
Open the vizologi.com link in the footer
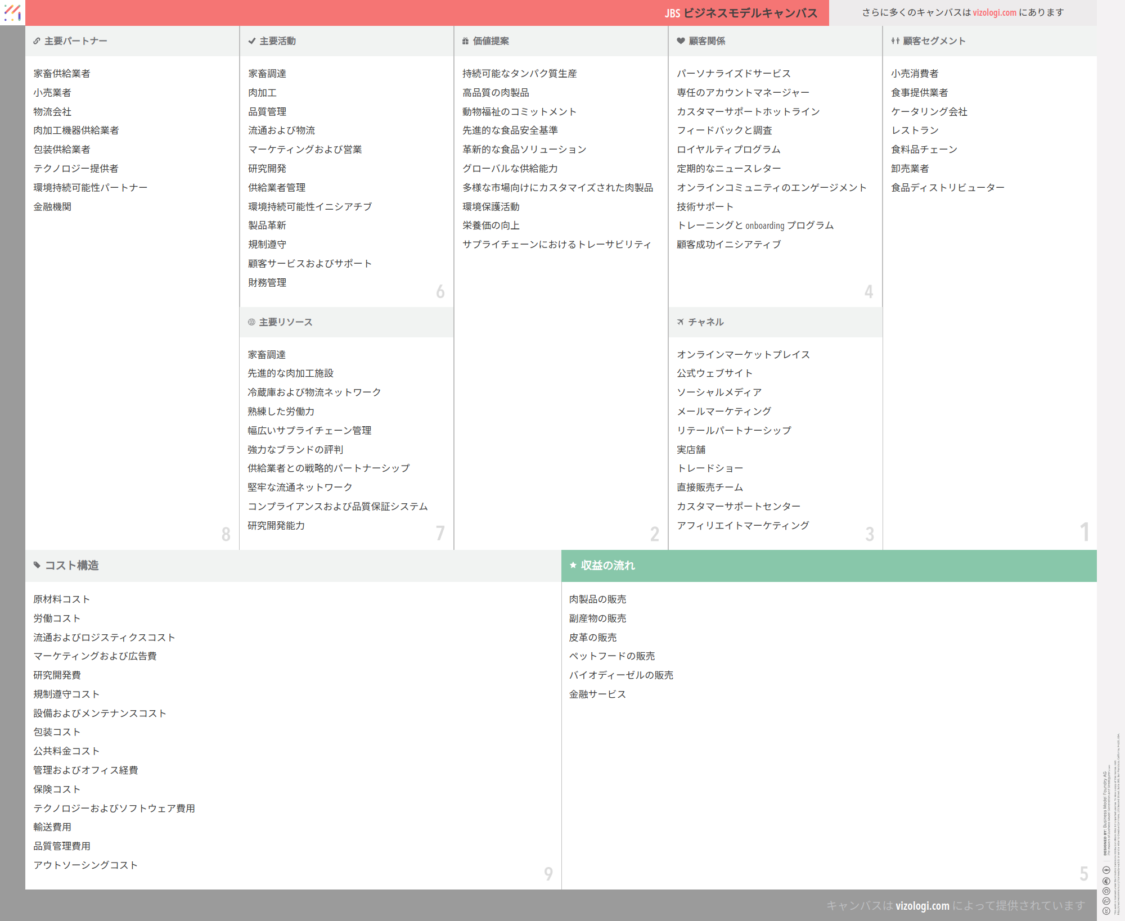(922, 905)
